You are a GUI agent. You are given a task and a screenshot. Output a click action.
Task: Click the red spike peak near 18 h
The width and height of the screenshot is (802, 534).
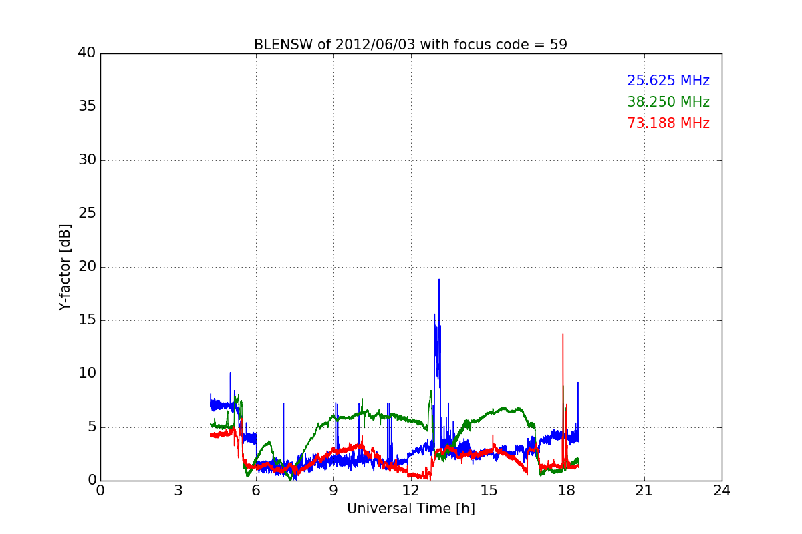pos(563,334)
